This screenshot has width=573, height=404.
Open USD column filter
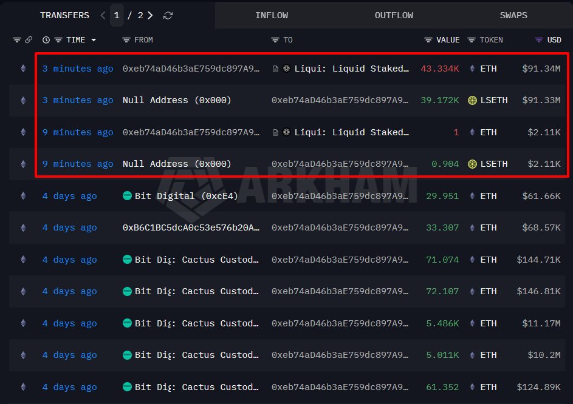click(x=538, y=40)
